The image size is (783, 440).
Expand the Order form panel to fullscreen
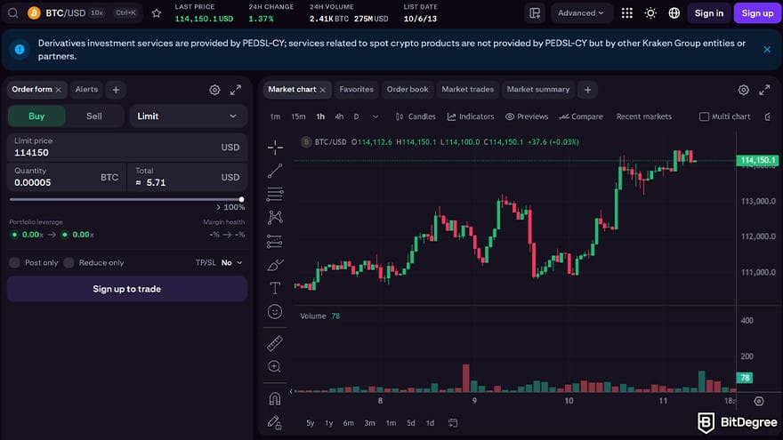236,90
